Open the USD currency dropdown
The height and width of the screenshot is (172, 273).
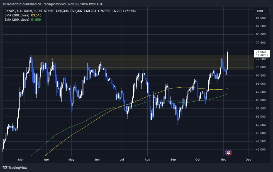point(262,11)
